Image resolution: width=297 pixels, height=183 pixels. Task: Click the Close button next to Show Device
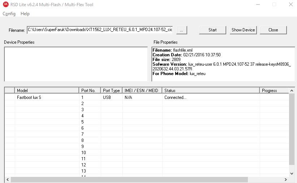273,30
